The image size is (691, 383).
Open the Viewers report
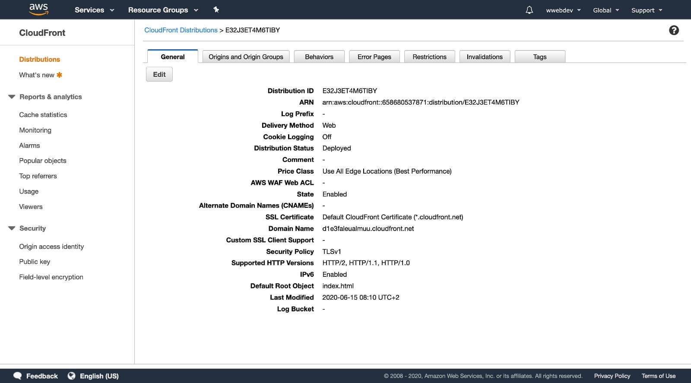pyautogui.click(x=31, y=206)
